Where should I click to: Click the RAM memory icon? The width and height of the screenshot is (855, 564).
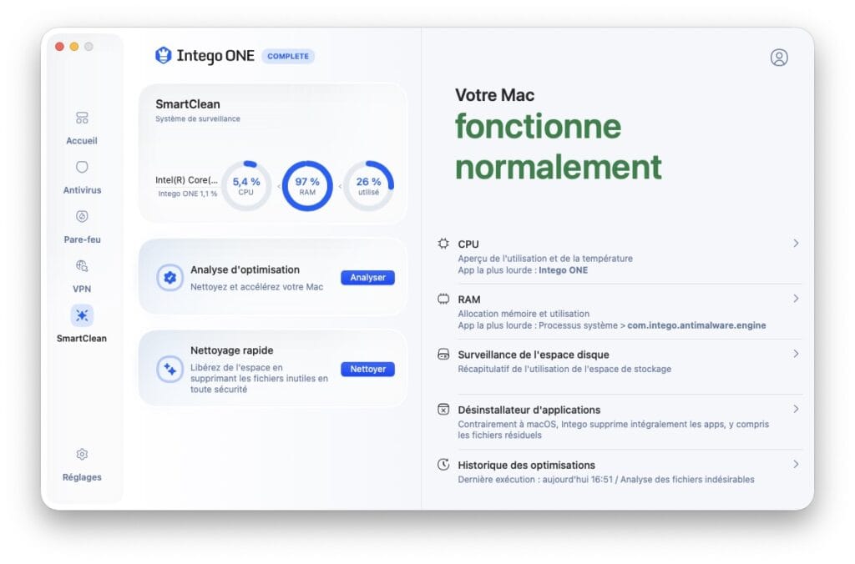click(x=443, y=299)
